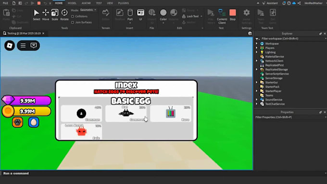Toggle the Join Surfaces checkbox
This screenshot has width=327, height=184.
73,22
